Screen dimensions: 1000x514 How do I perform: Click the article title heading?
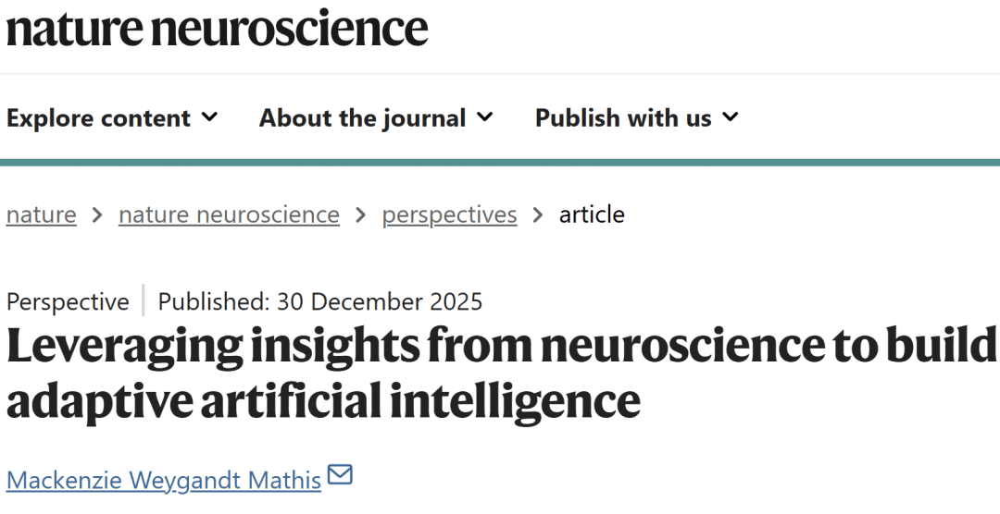coord(502,373)
